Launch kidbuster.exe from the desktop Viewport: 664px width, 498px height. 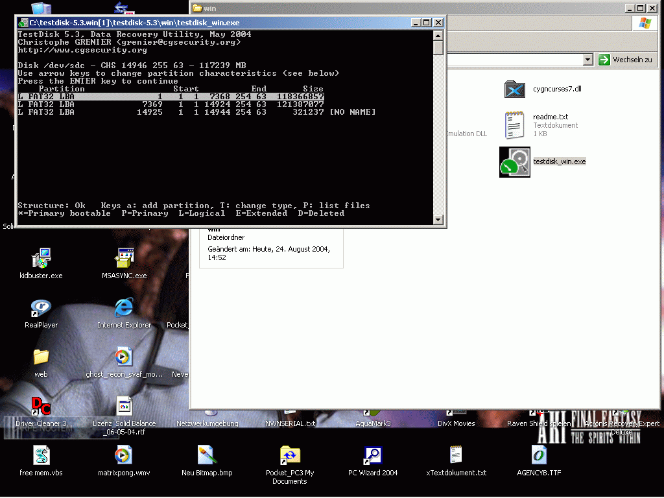[41, 258]
